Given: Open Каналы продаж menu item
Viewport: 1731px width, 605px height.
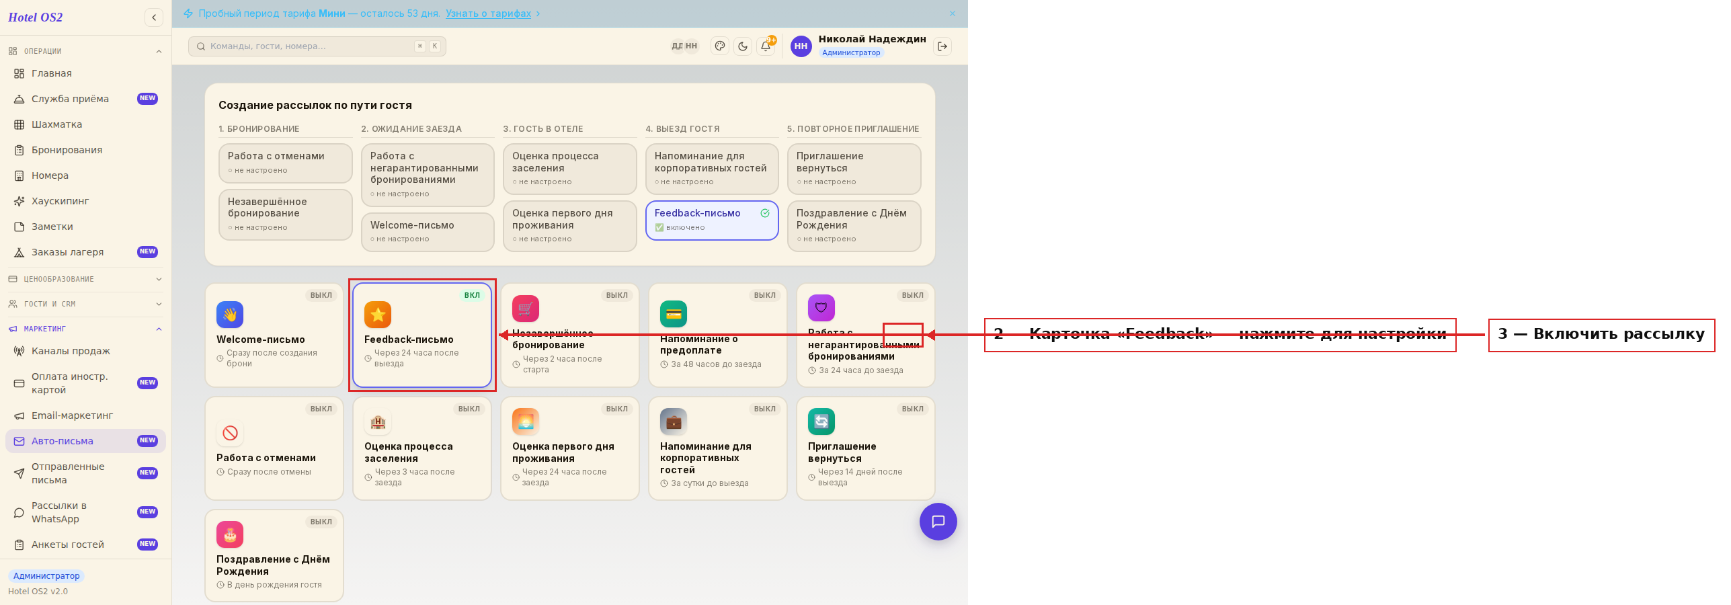Looking at the screenshot, I should tap(85, 351).
